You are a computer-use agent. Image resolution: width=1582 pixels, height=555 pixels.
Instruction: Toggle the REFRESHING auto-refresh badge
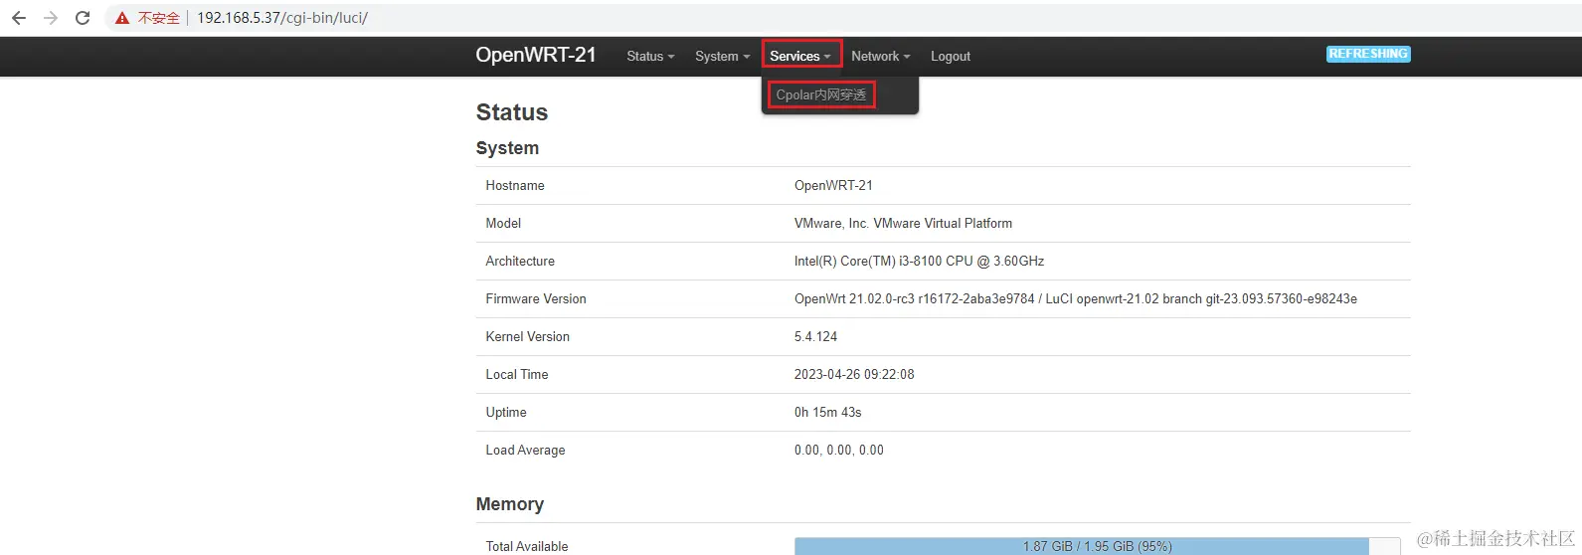coord(1368,54)
